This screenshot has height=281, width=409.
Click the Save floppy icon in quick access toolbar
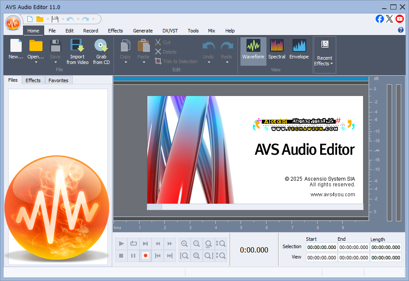(55, 19)
